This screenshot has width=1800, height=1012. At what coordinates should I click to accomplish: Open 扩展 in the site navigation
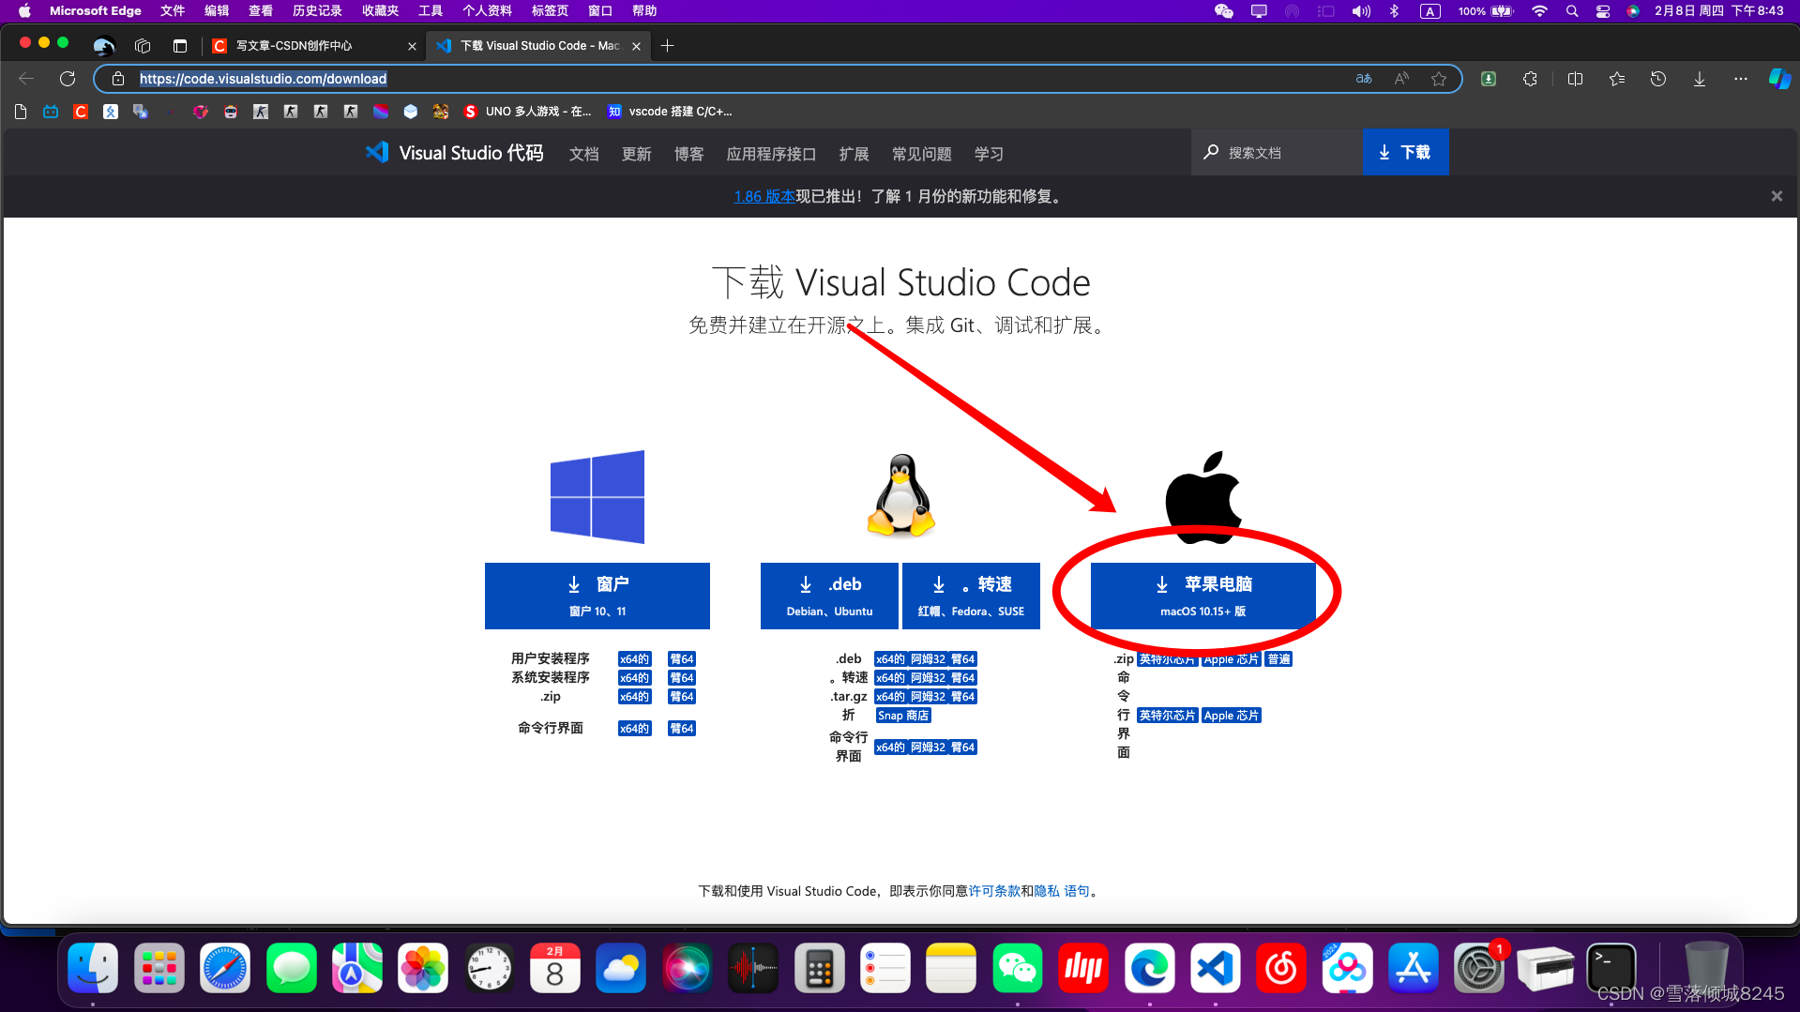click(854, 154)
